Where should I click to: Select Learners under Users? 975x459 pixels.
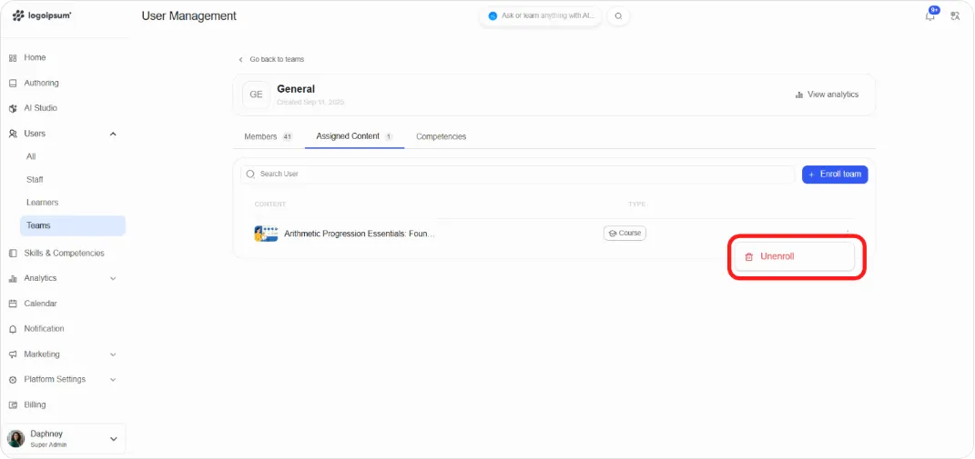[42, 203]
